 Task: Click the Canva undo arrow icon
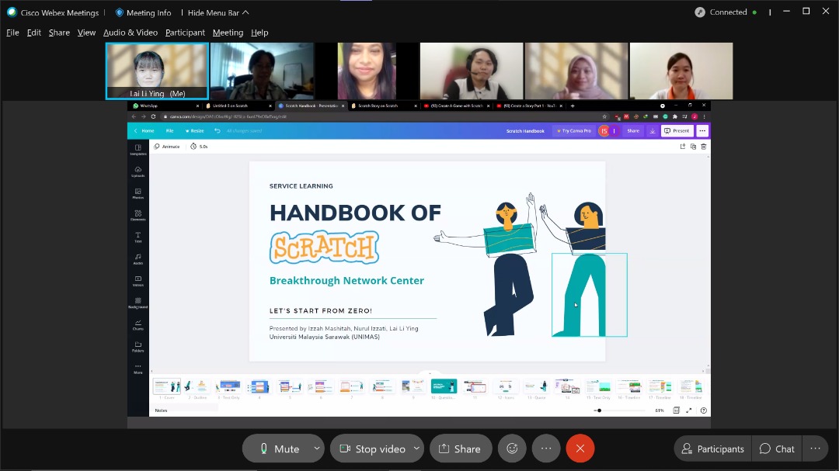point(218,131)
